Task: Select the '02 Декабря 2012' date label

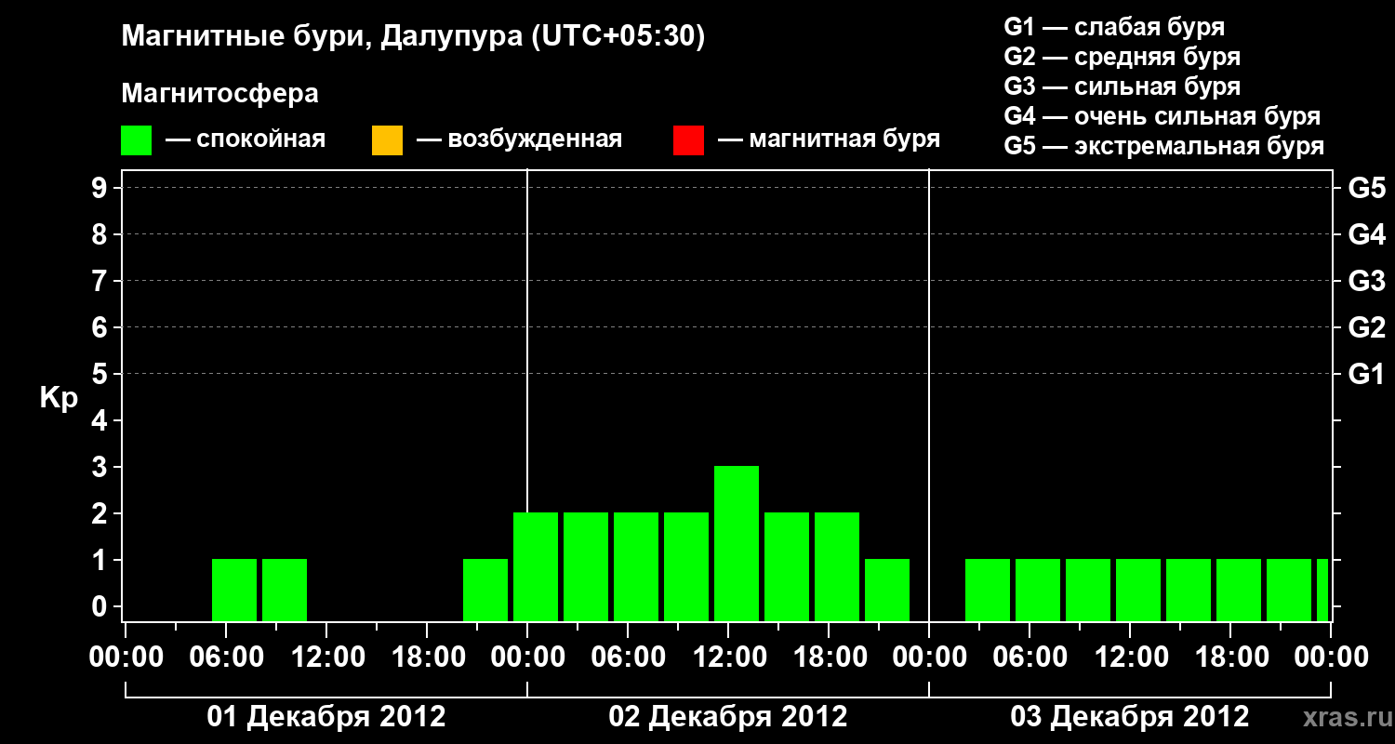Action: point(728,717)
